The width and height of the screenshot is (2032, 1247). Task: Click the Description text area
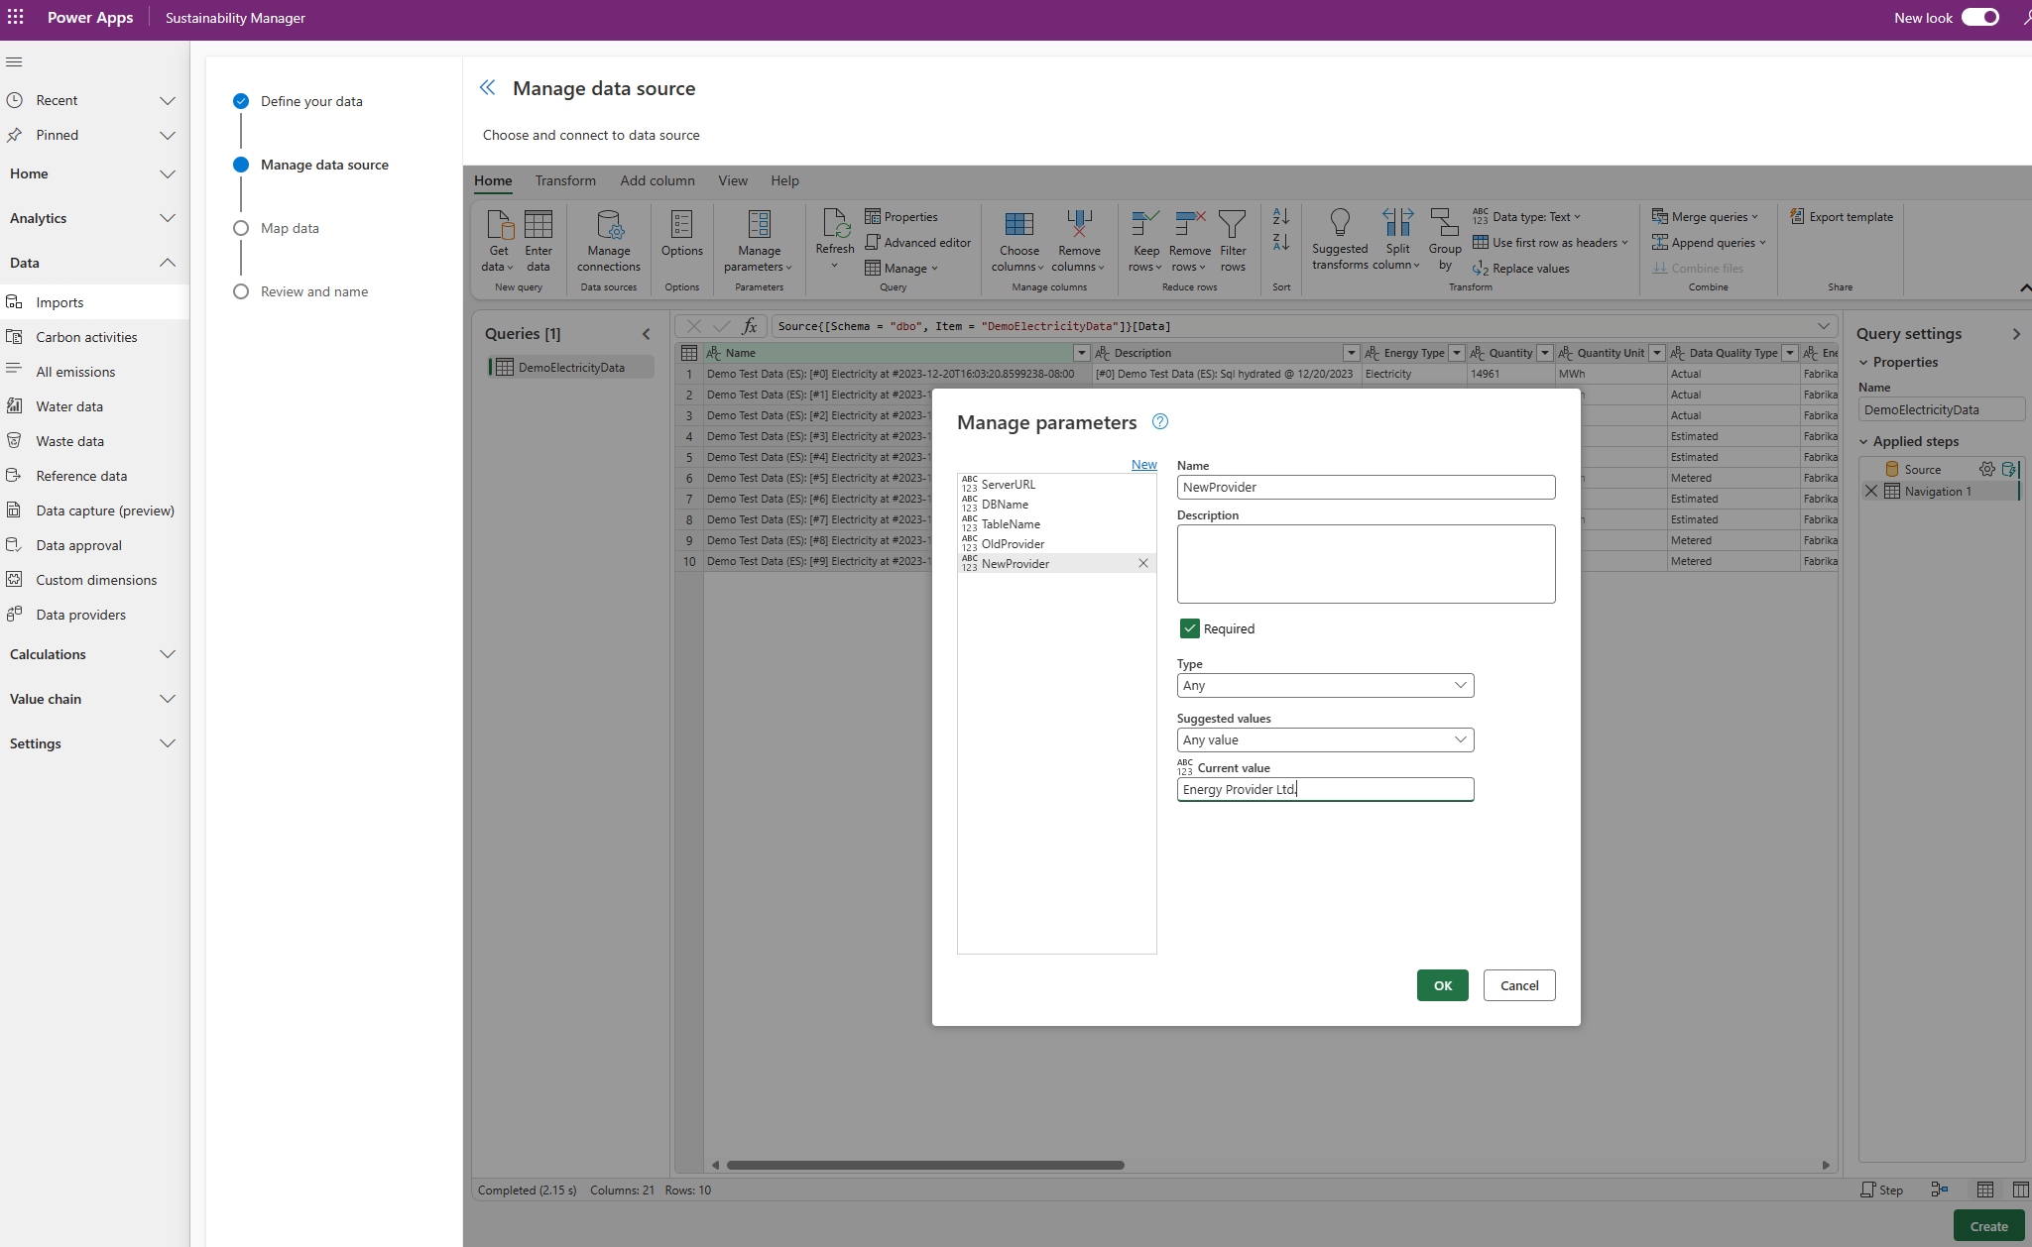tap(1366, 564)
